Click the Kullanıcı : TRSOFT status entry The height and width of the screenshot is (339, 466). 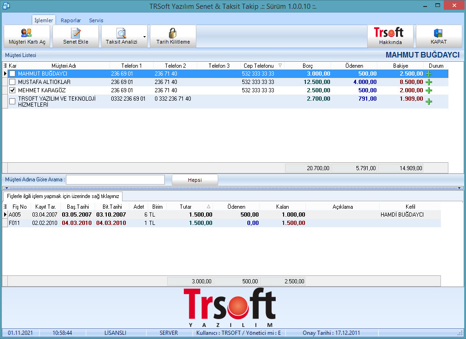(x=239, y=333)
